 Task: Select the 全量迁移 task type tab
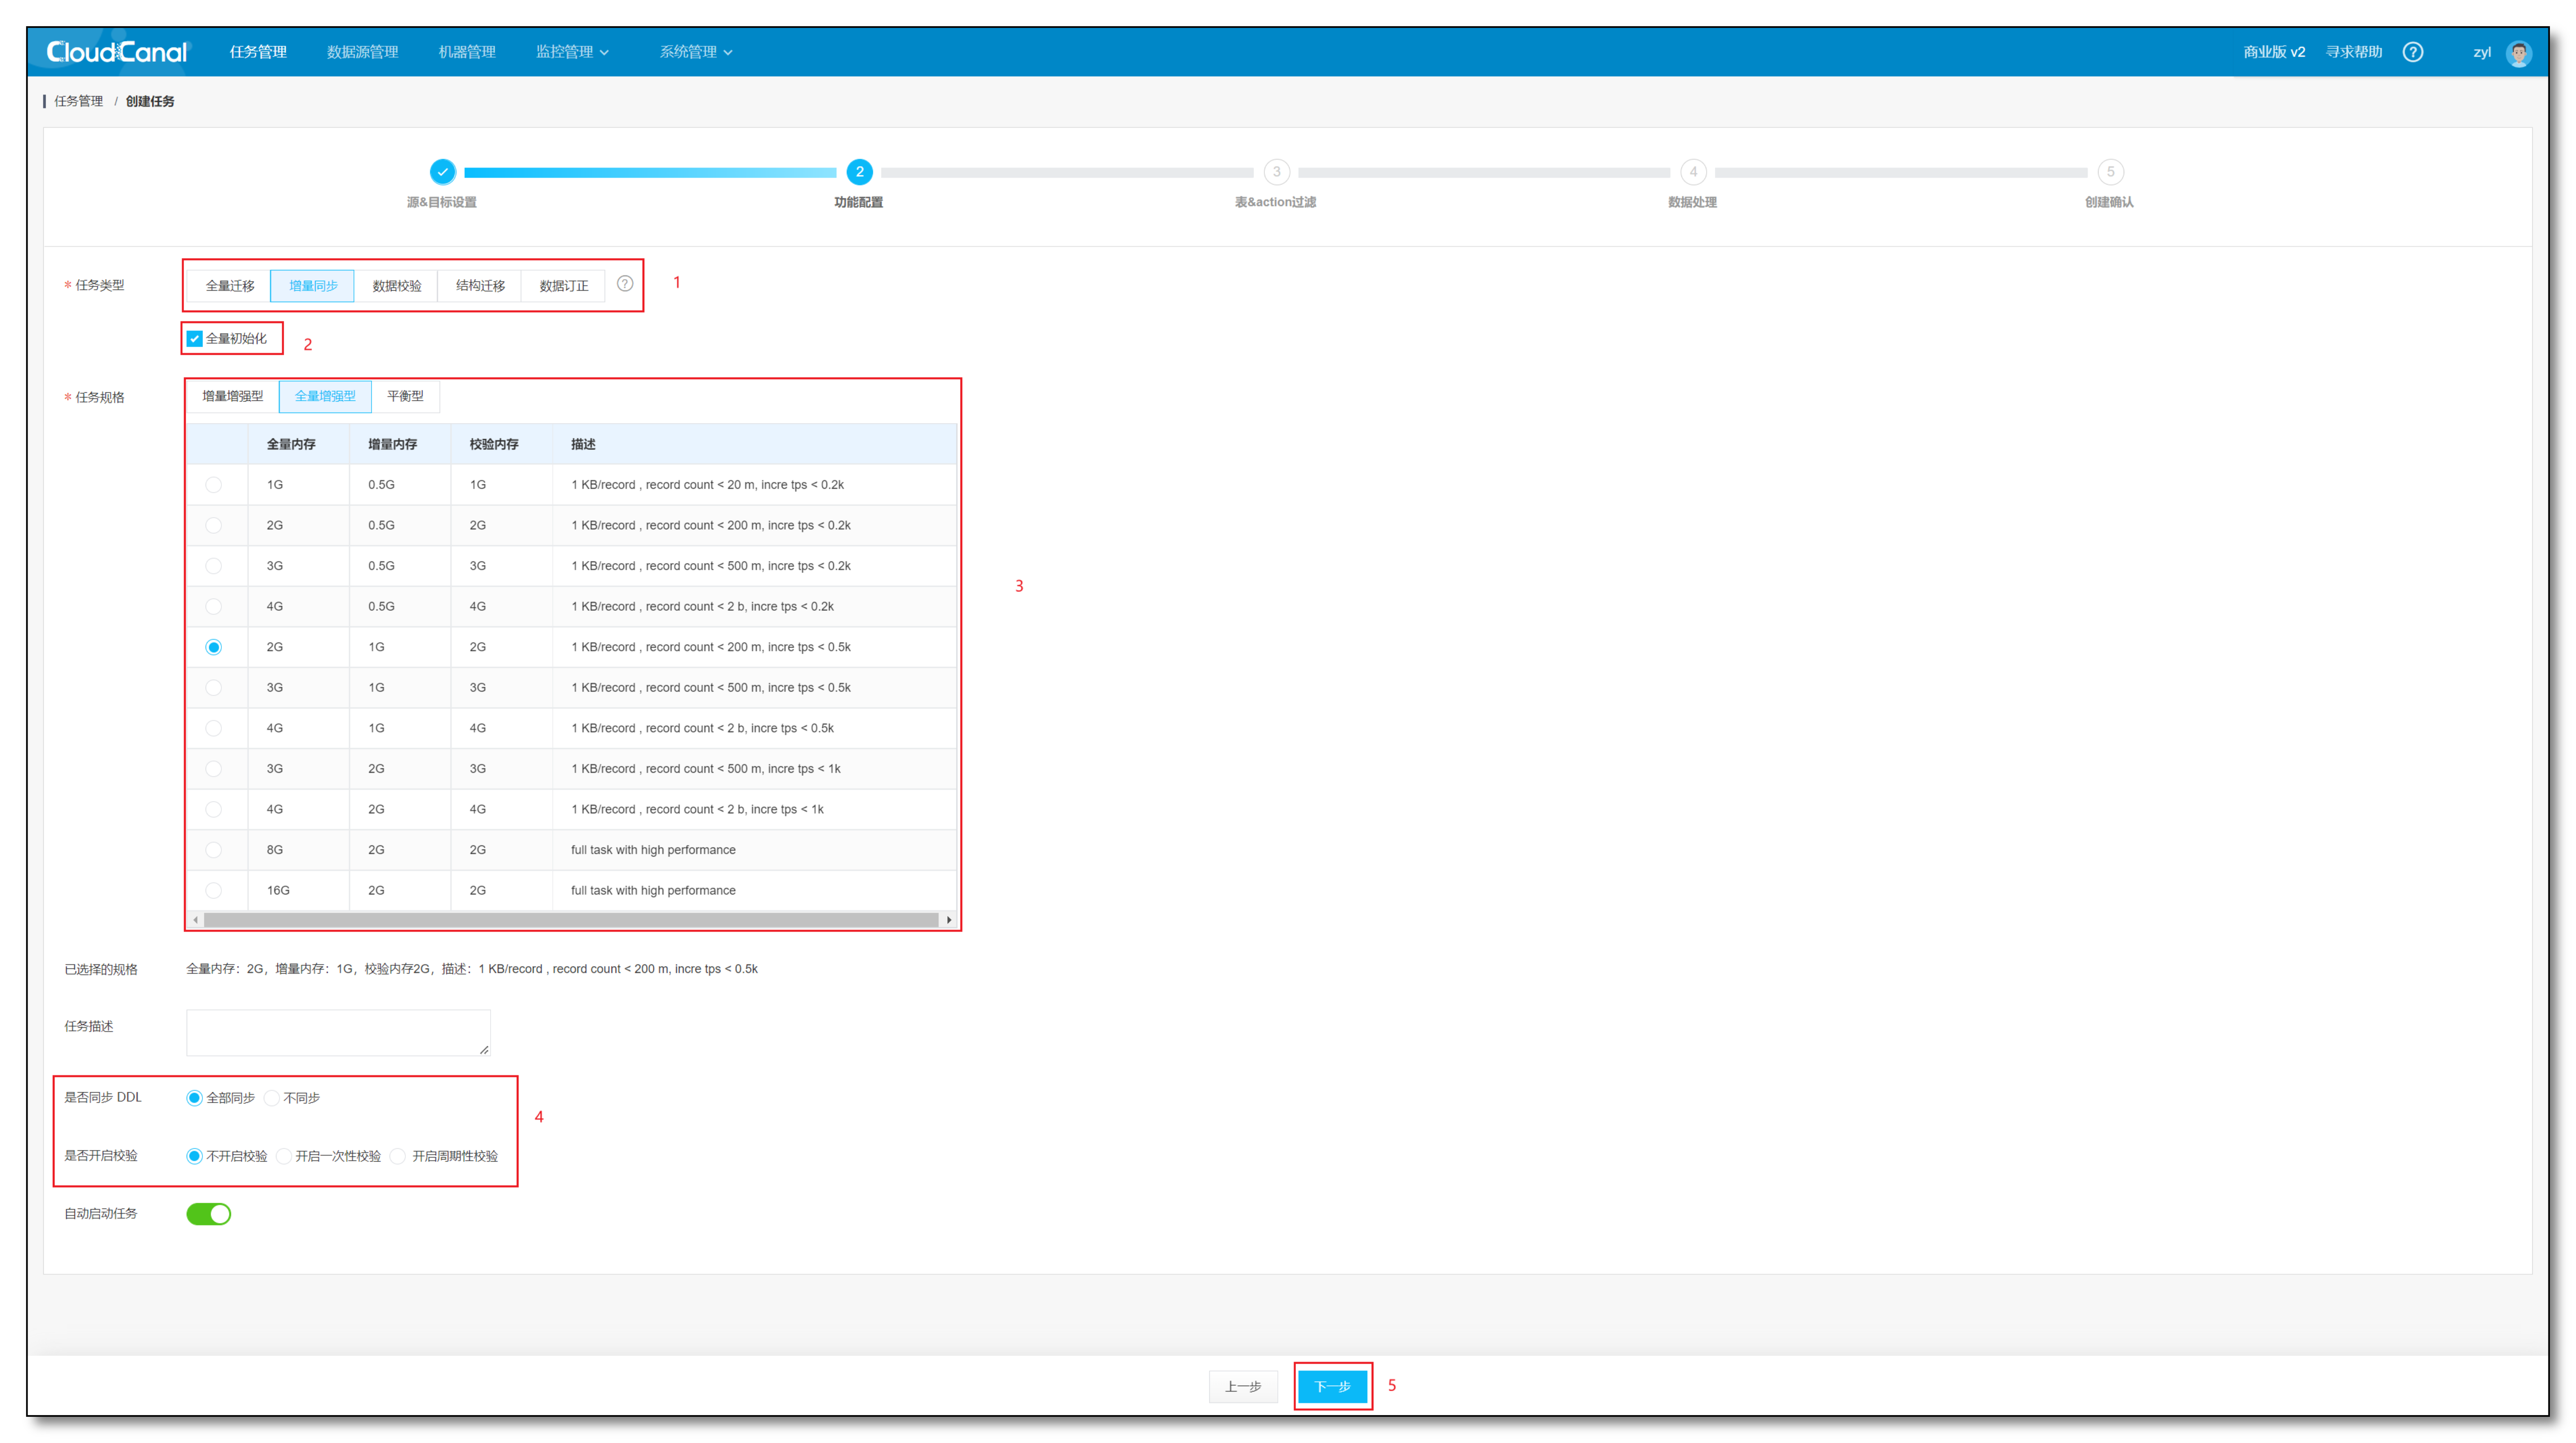pyautogui.click(x=230, y=286)
